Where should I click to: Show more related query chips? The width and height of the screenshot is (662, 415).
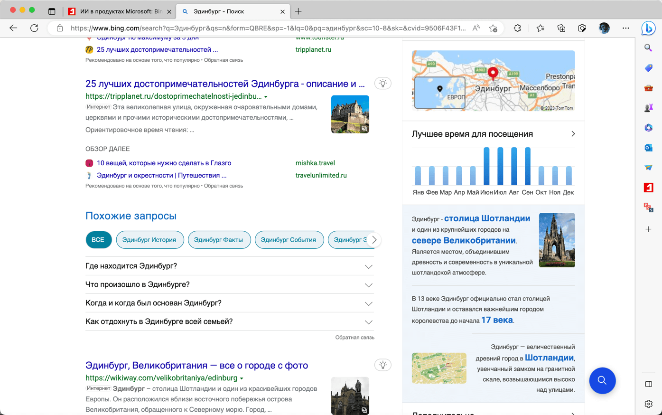coord(374,240)
